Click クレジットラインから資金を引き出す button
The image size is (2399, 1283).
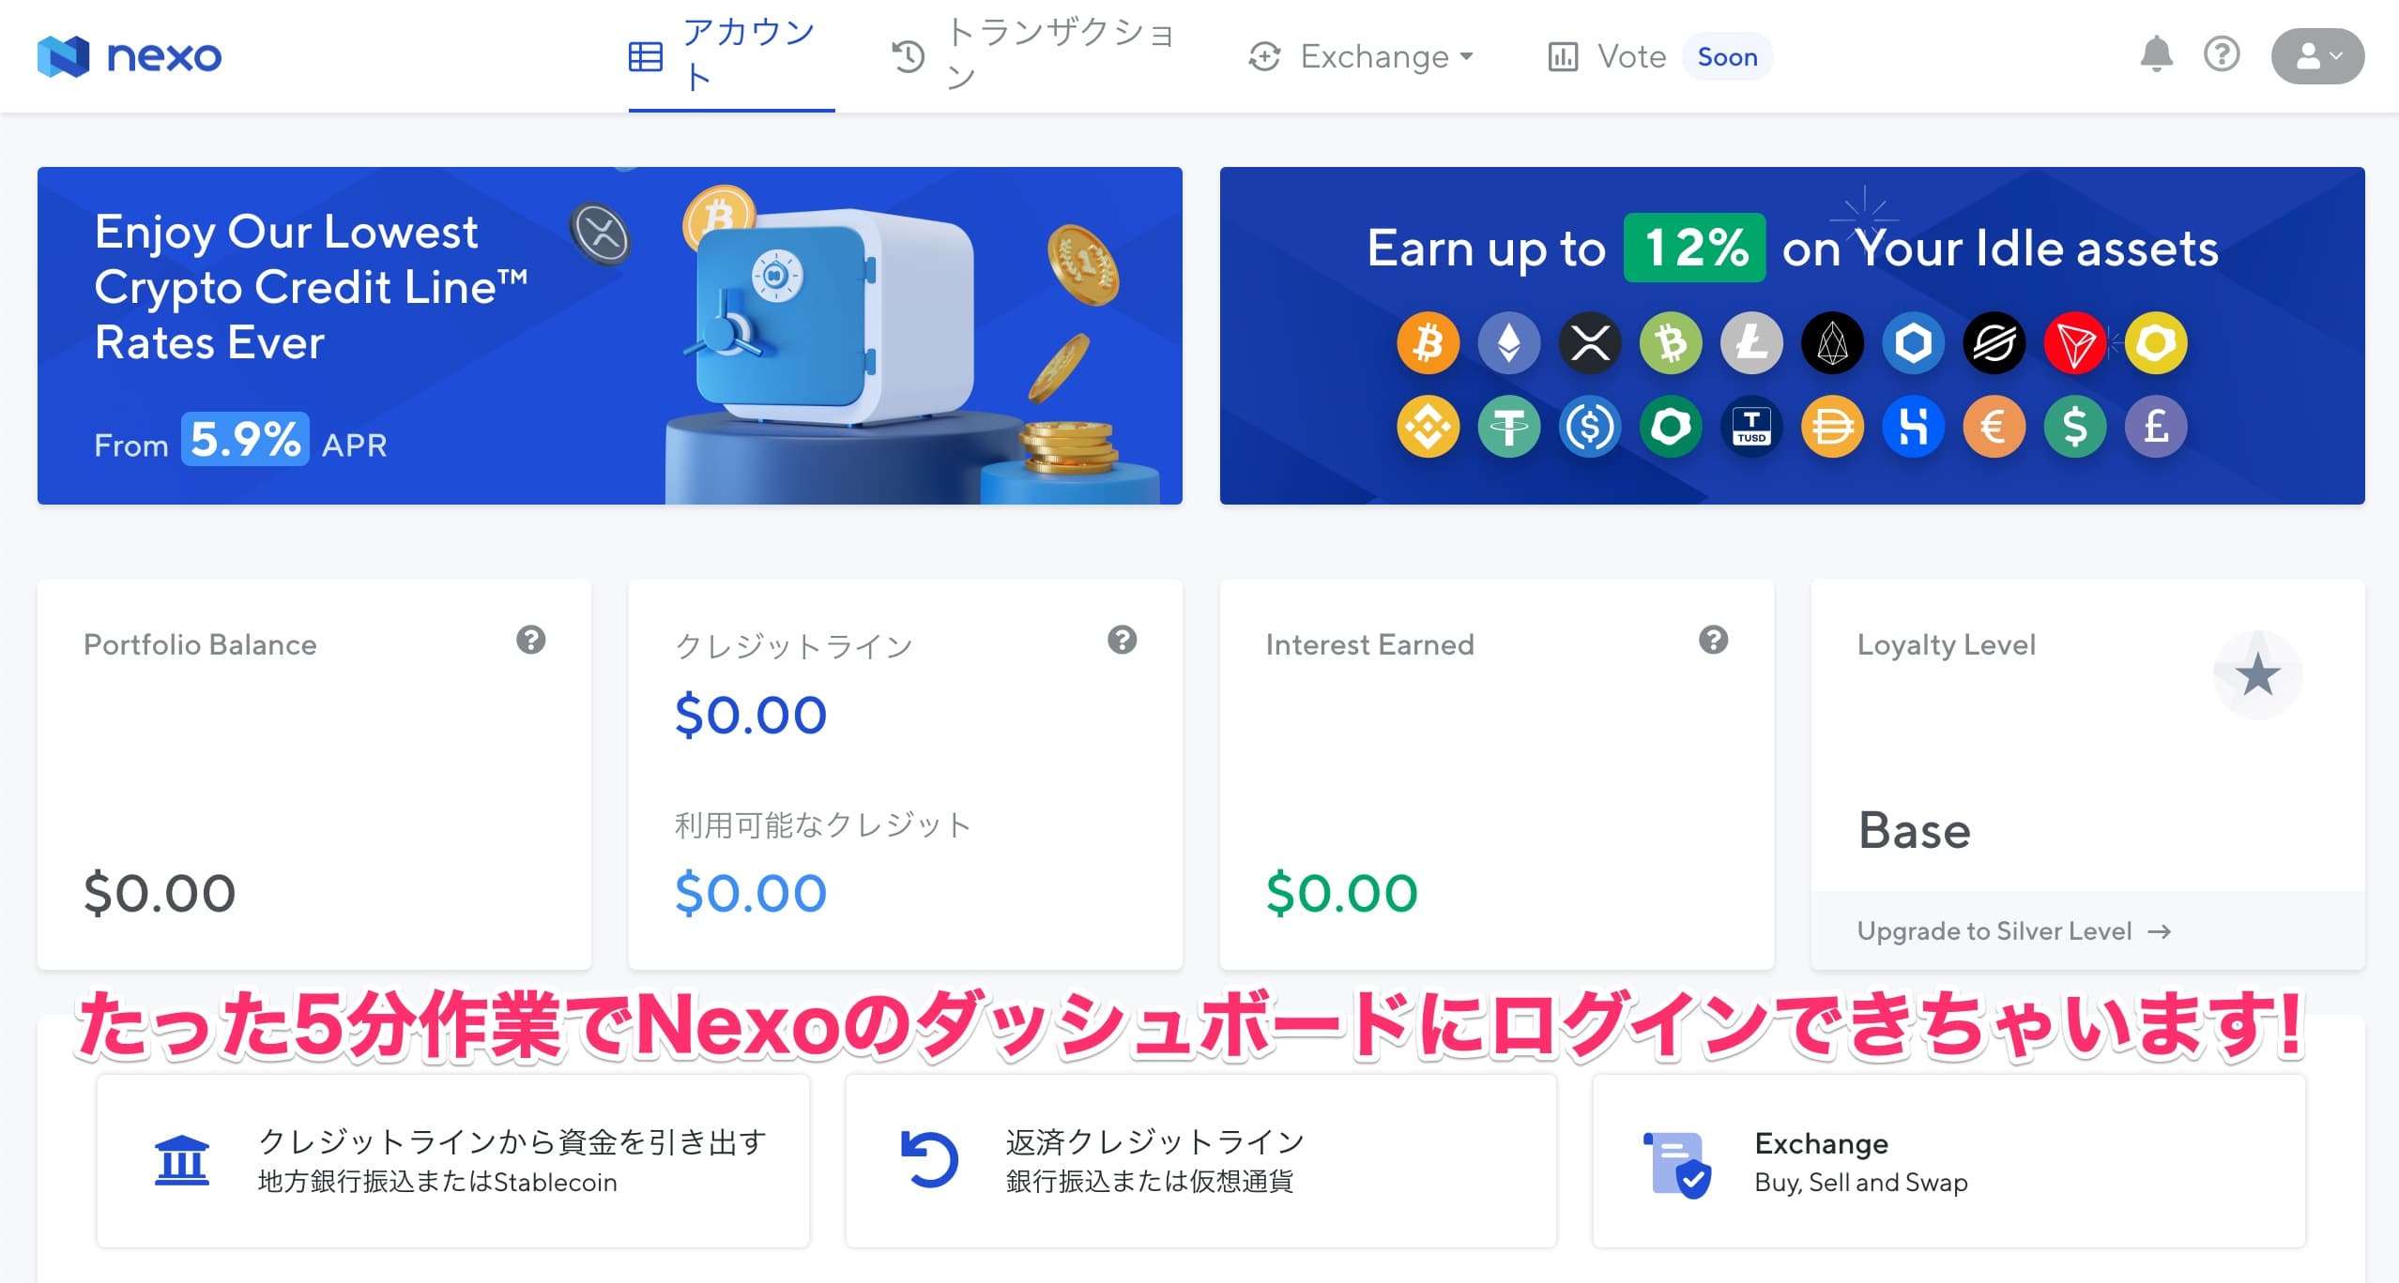pyautogui.click(x=453, y=1161)
